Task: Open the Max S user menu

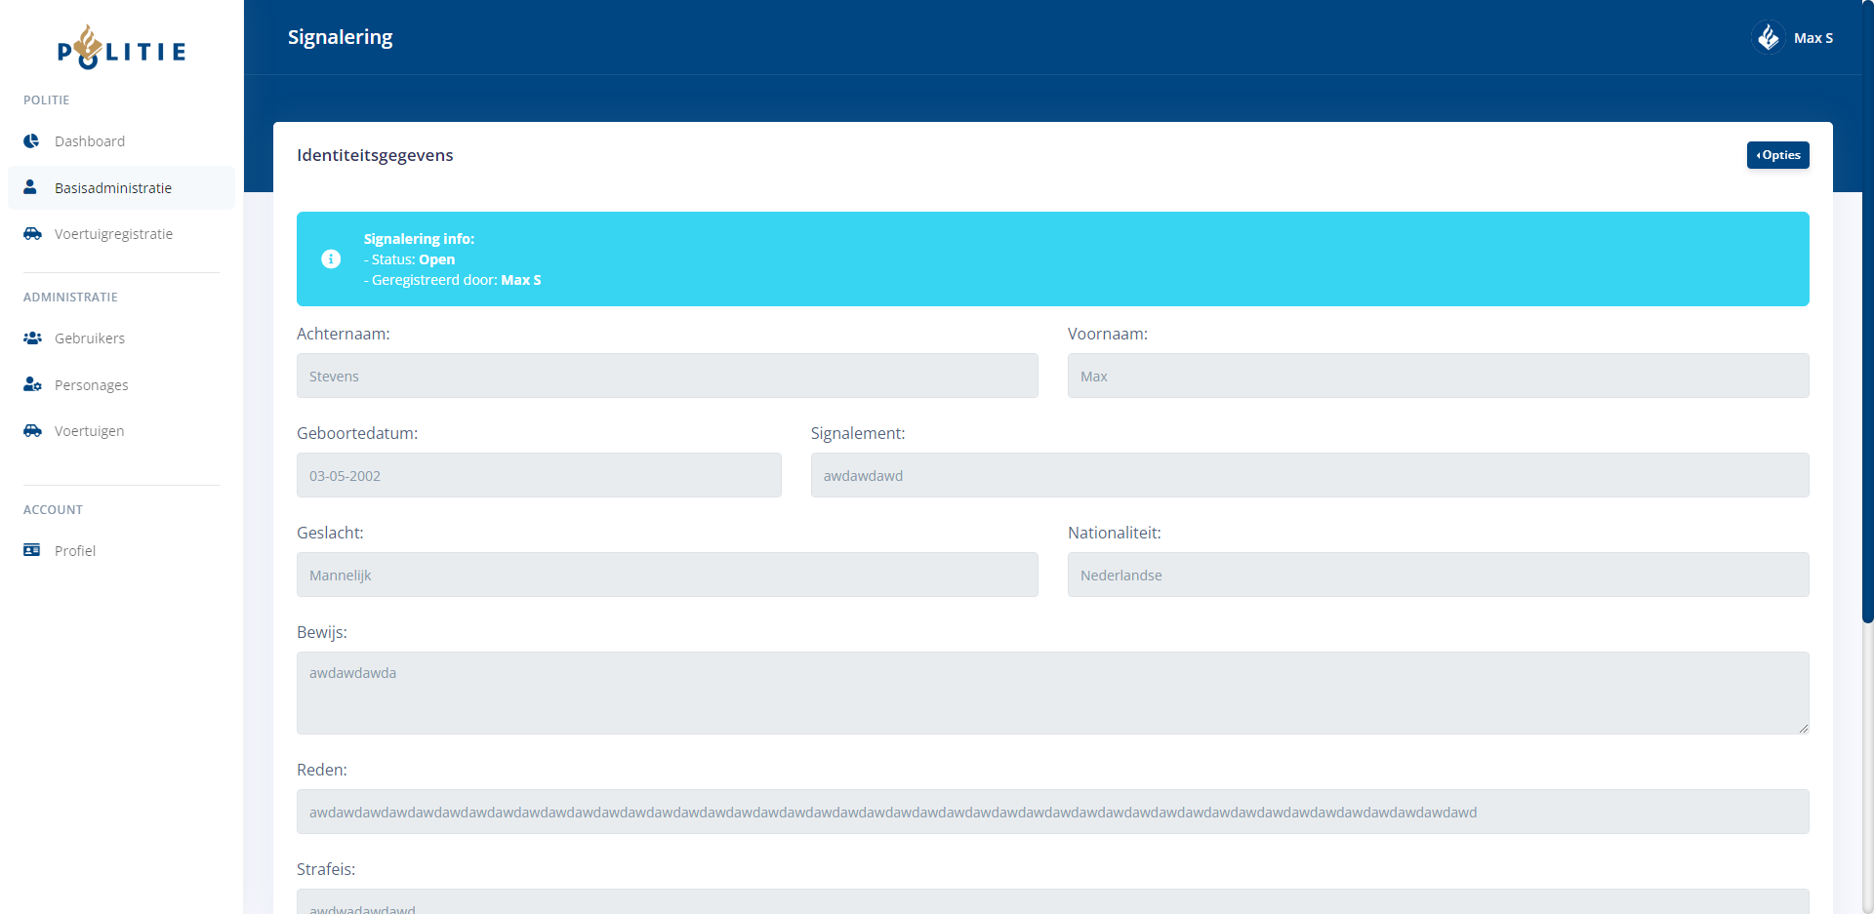Action: click(x=1813, y=38)
